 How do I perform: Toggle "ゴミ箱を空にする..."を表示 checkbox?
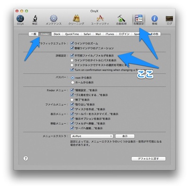[72, 95]
